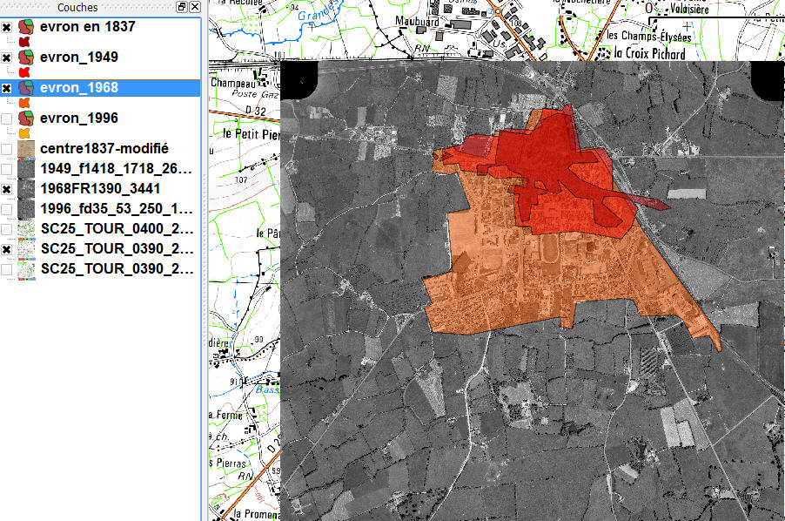Image resolution: width=785 pixels, height=521 pixels.
Task: Click the dark red 1837 town polygon on map
Action: click(x=546, y=155)
